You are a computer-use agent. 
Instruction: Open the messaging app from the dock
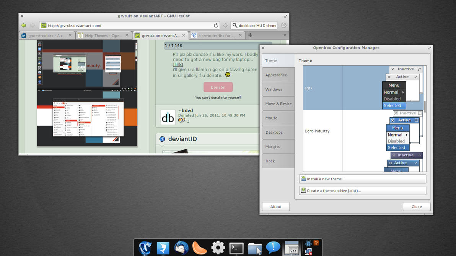273,248
